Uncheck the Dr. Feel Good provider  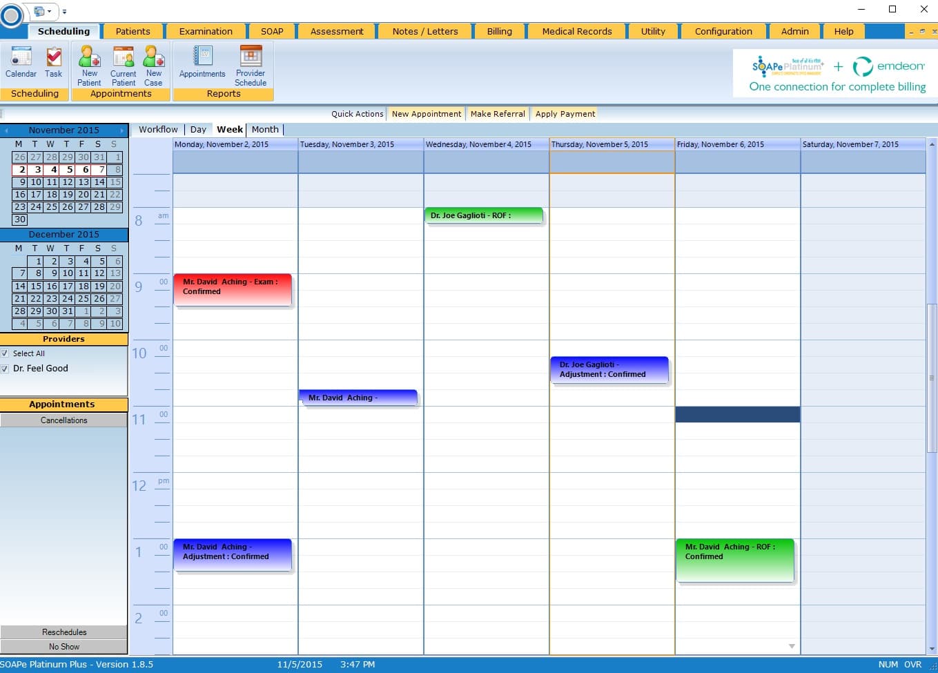(x=6, y=369)
